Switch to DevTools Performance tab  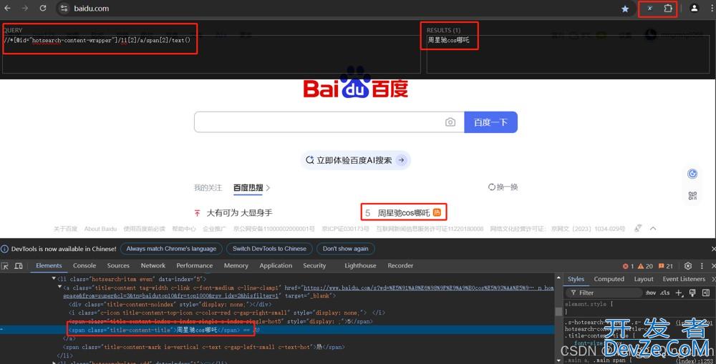(x=195, y=265)
